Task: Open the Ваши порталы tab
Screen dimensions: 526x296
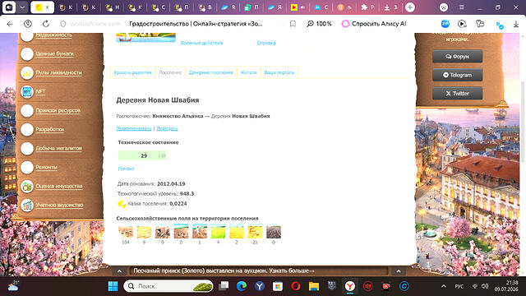Action: 279,72
